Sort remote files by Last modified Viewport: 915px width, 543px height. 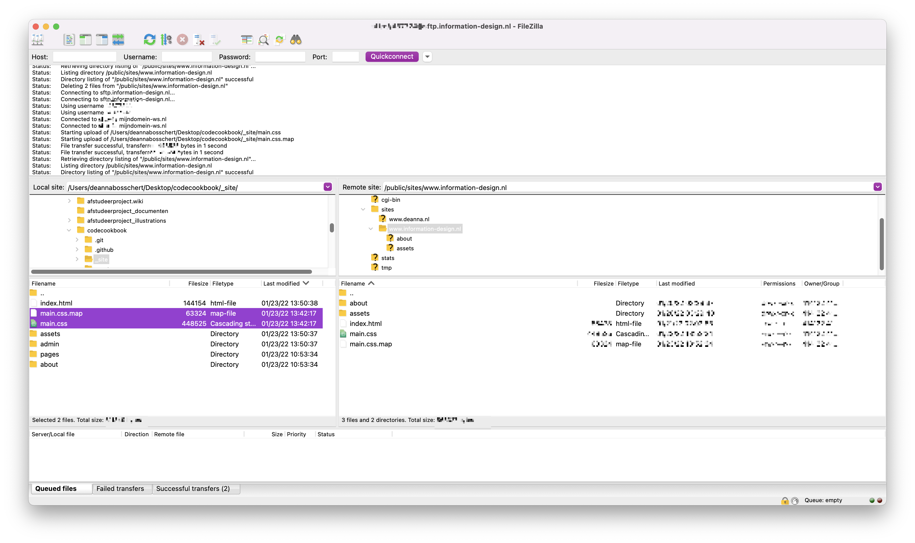pos(677,283)
